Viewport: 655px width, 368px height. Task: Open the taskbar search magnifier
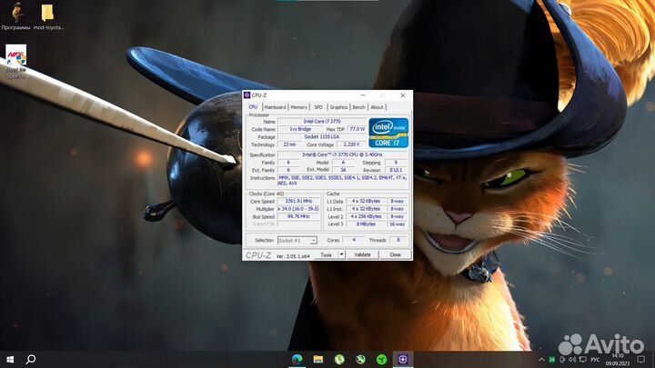(x=31, y=359)
